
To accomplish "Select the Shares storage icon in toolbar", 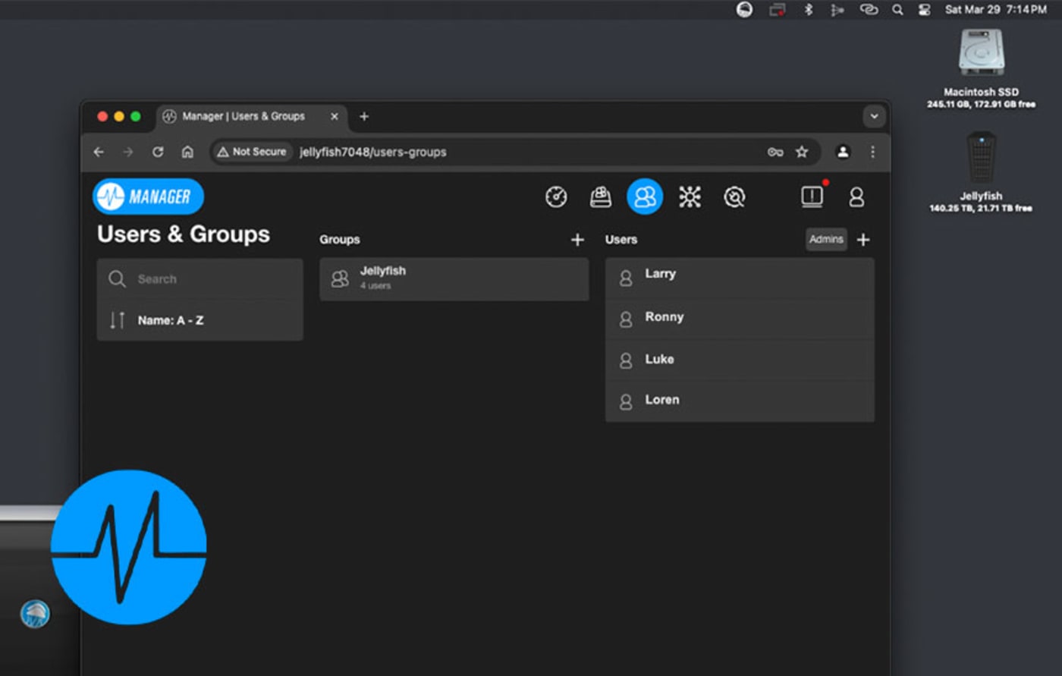I will (x=600, y=197).
